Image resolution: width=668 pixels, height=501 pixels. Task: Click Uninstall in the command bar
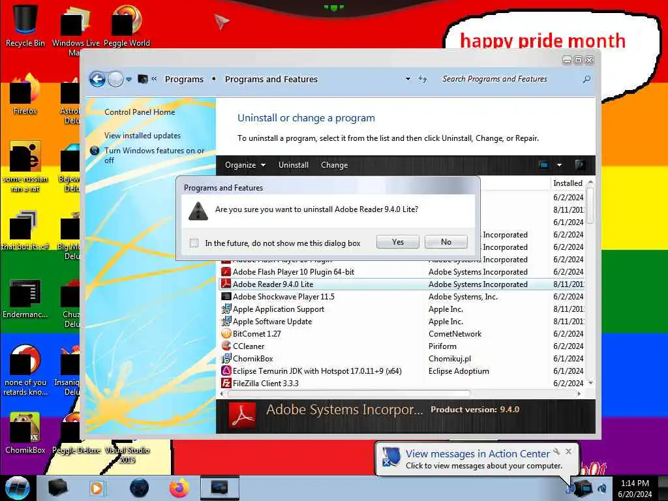(293, 165)
